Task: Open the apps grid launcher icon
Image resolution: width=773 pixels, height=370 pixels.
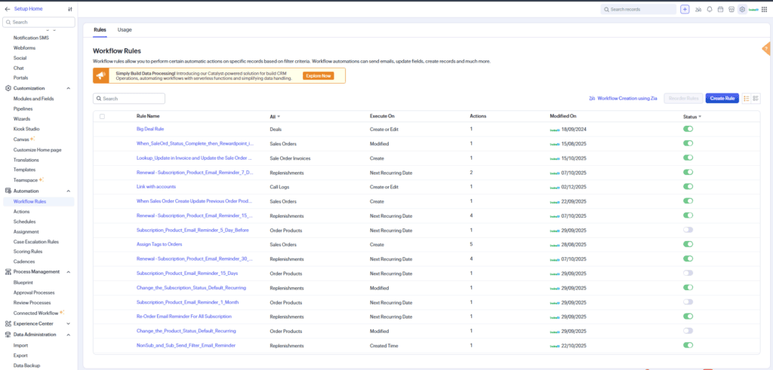Action: [765, 9]
